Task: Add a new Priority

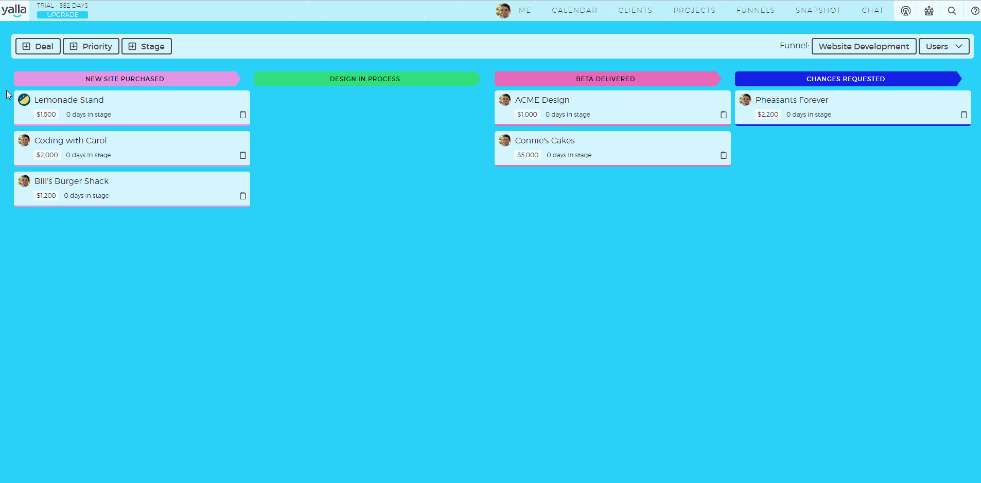Action: (x=91, y=46)
